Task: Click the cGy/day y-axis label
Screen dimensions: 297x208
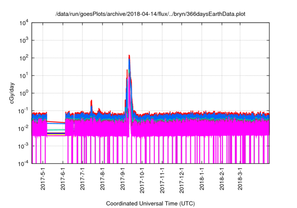Action: point(10,93)
